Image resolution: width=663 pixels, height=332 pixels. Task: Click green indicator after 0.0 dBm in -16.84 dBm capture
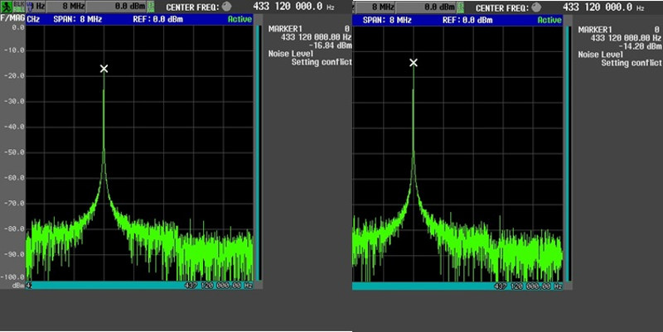[x=151, y=7]
